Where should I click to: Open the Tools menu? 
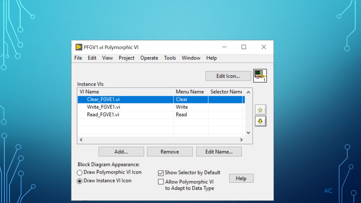coord(170,58)
